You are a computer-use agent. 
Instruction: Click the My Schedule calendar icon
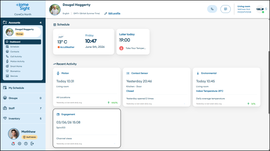tap(5, 88)
